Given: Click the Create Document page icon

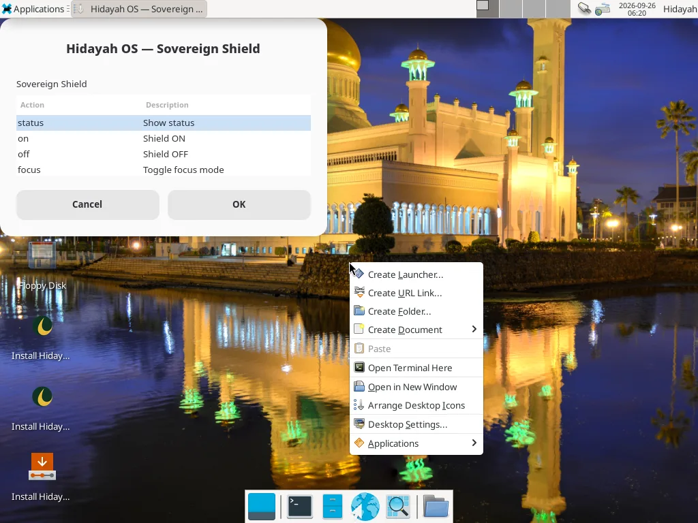Looking at the screenshot, I should pyautogui.click(x=359, y=329).
